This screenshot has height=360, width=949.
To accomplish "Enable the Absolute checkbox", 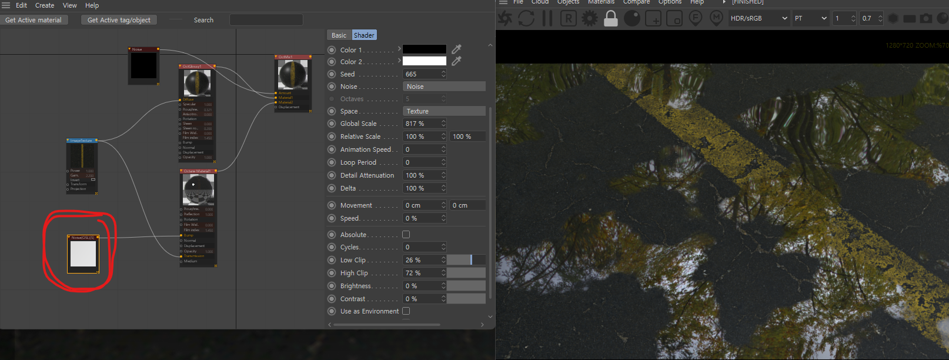I will coord(406,235).
